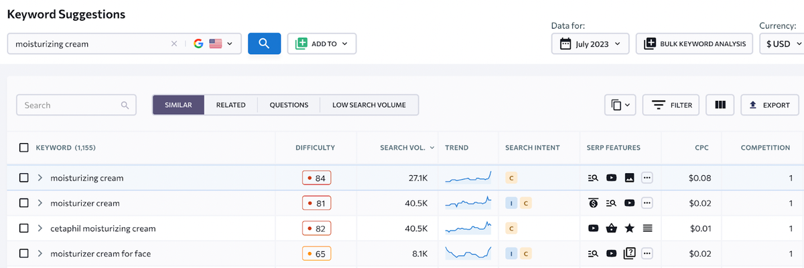
Task: Click video icon in moisturizer cream row
Action: 629,203
